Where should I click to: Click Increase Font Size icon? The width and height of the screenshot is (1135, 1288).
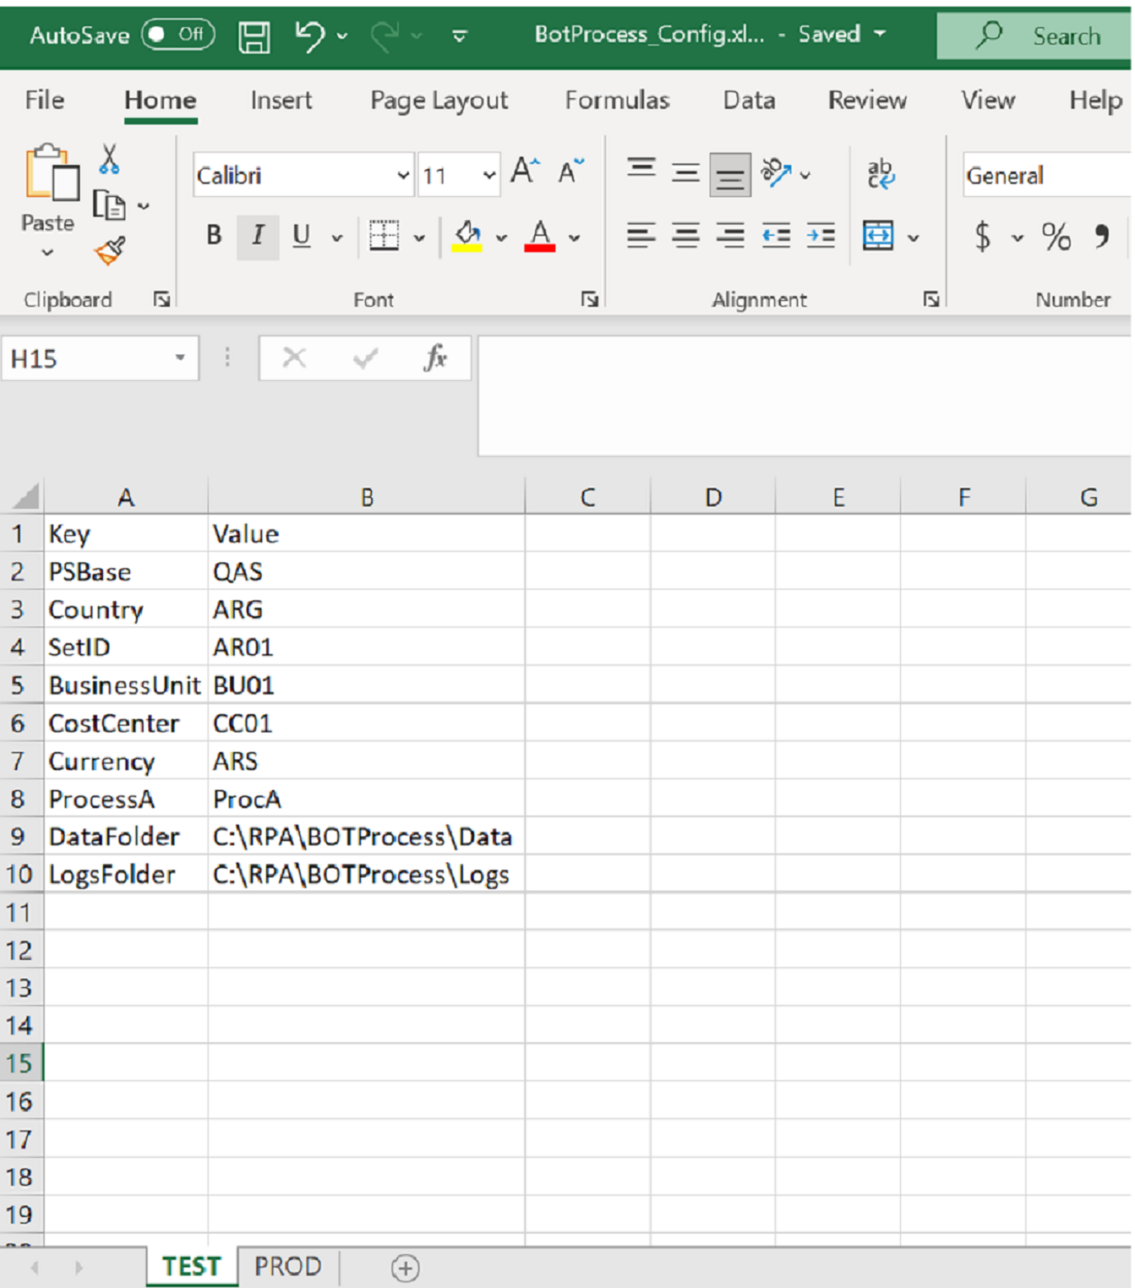point(524,172)
